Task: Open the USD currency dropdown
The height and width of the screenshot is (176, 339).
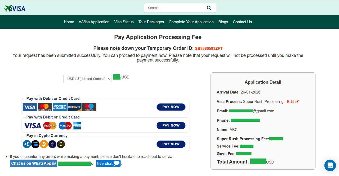Action: pyautogui.click(x=87, y=79)
